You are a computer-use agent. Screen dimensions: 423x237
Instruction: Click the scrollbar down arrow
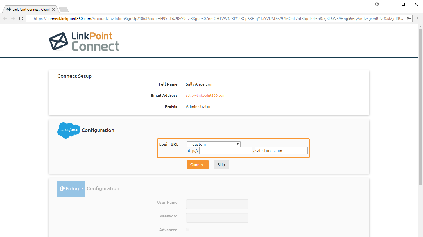pos(420,234)
